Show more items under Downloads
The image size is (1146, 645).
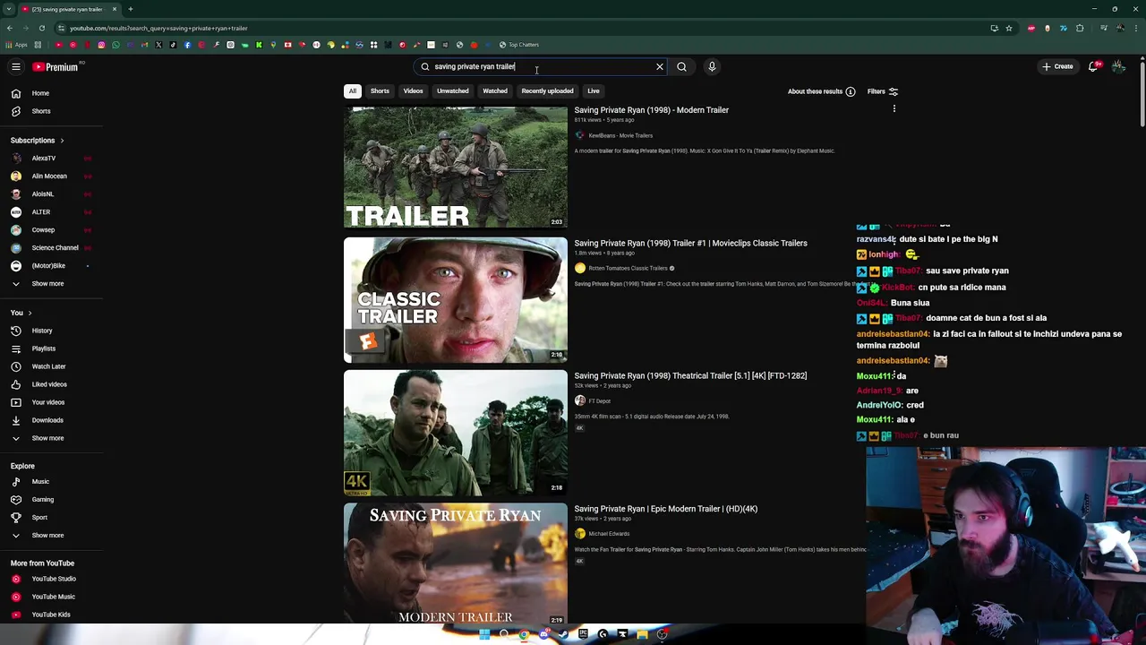[51, 438]
